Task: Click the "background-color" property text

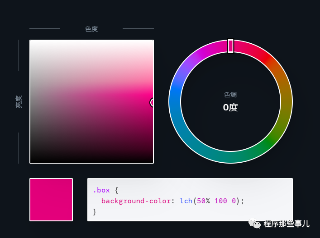Action: pyautogui.click(x=136, y=201)
